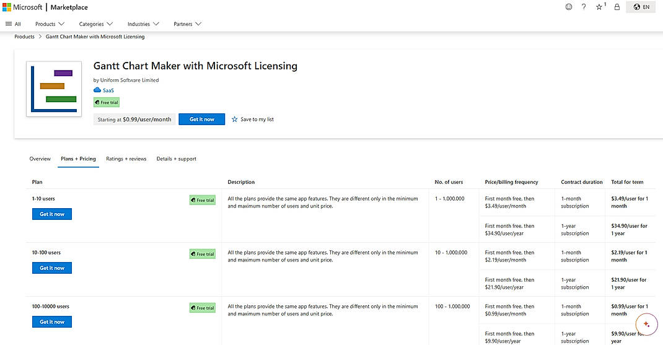The image size is (663, 345).
Task: Click 'by Uniform Software Limited' publisher text
Action: pyautogui.click(x=126, y=80)
